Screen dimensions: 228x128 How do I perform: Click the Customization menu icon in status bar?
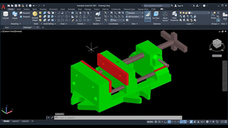tap(226, 122)
